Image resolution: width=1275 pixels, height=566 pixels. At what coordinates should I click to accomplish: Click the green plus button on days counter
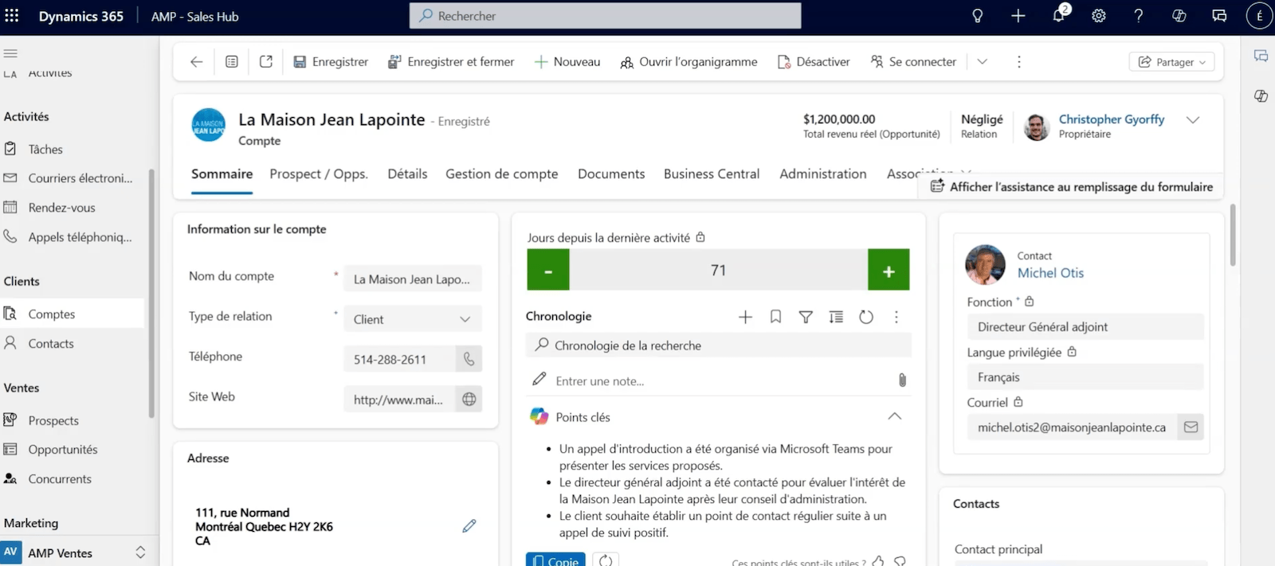[889, 270]
